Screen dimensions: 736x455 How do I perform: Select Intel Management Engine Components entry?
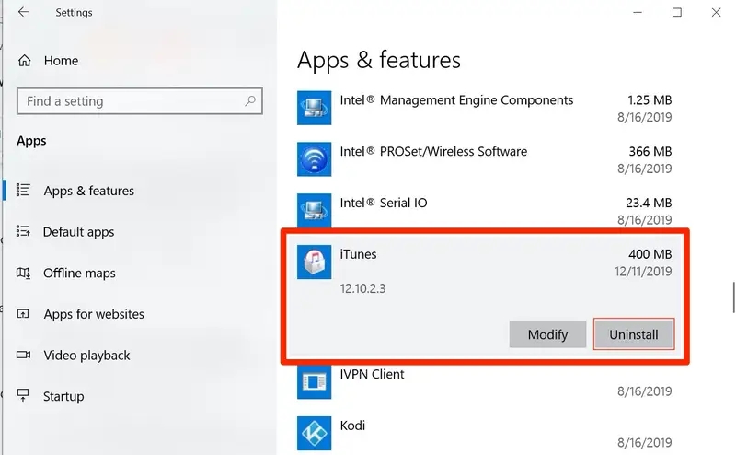point(485,108)
